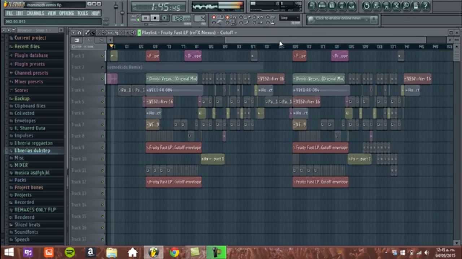Click the 128 tempo display
The width and height of the screenshot is (462, 259).
pos(181,18)
